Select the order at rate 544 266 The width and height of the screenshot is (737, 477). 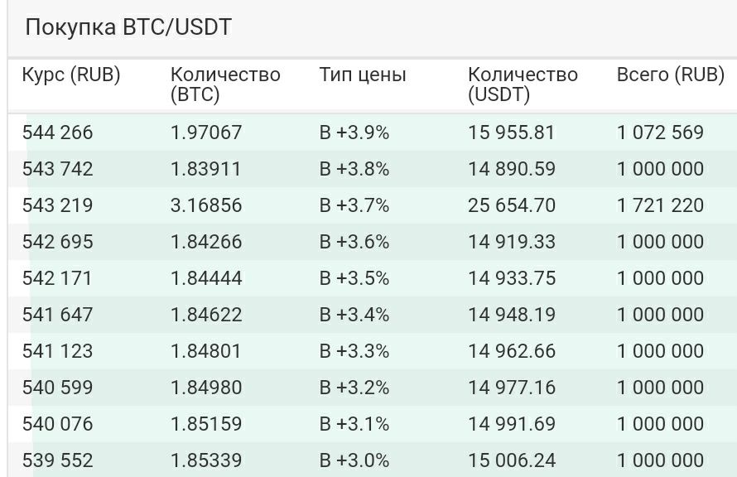point(373,132)
